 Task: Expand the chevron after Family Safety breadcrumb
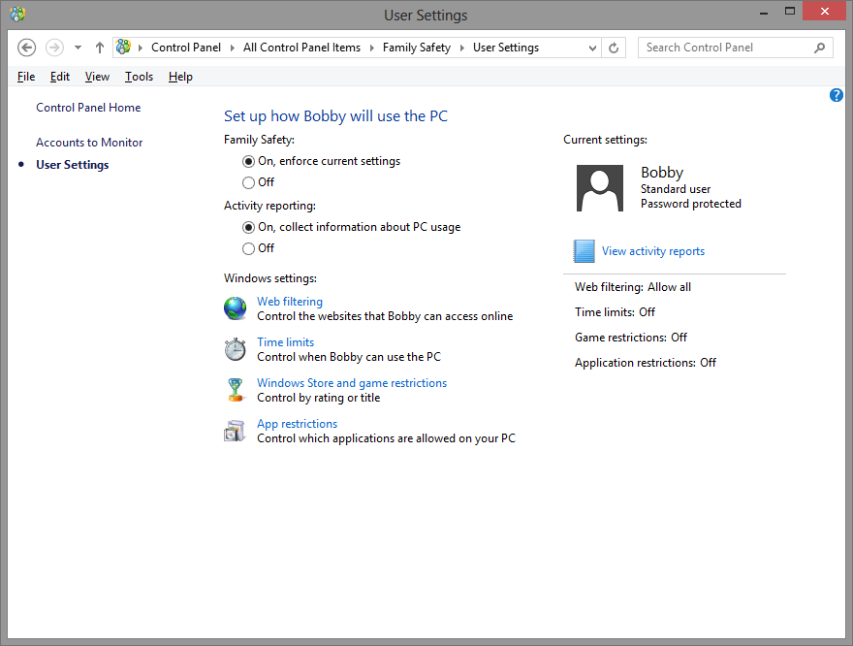461,48
